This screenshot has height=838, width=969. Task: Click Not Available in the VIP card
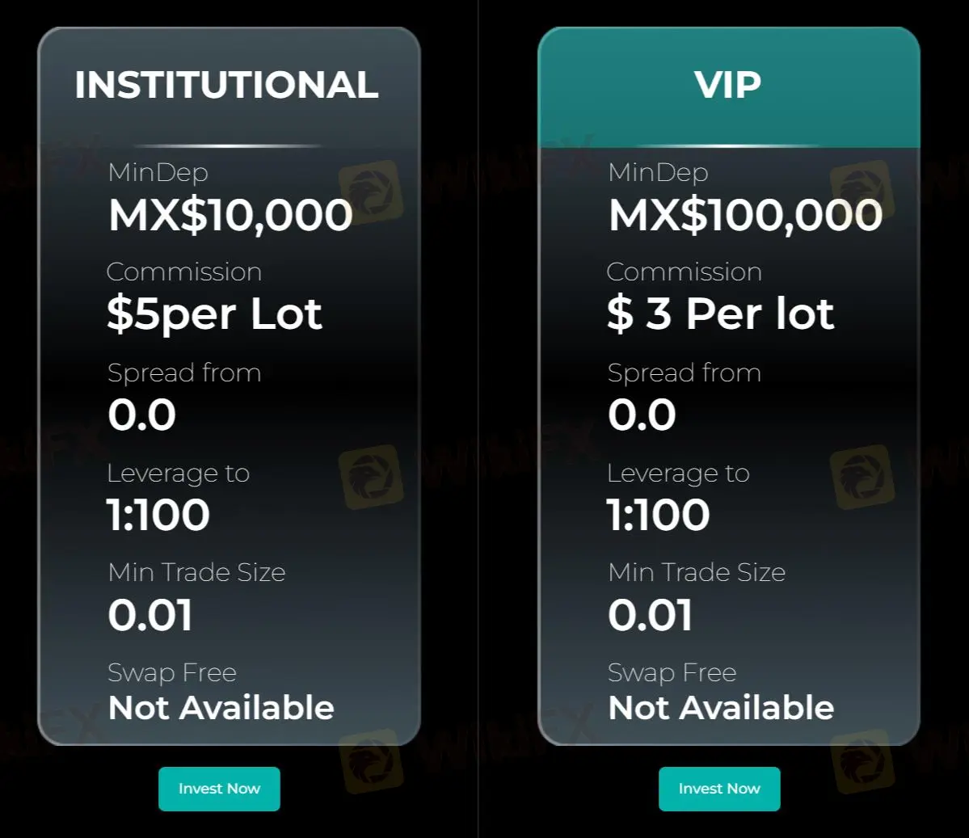pos(721,708)
